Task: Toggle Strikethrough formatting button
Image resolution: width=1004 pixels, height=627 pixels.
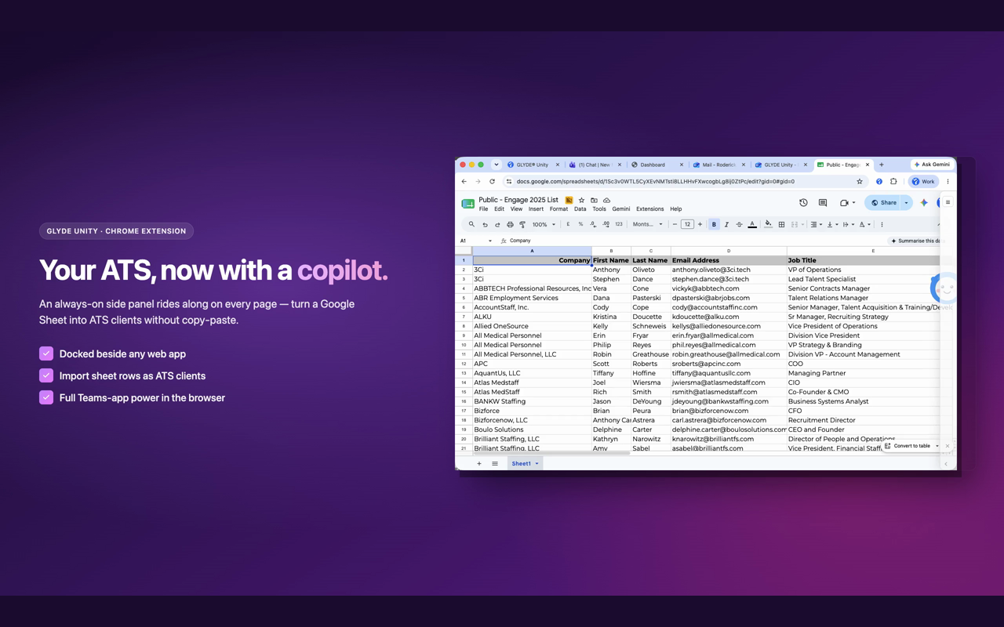Action: point(739,224)
